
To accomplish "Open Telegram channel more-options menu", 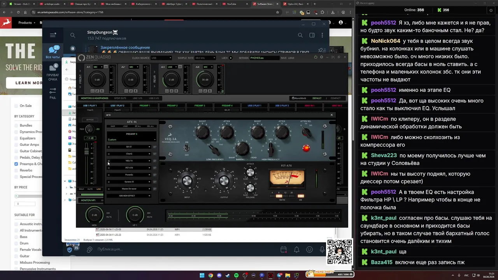I will coord(322,35).
